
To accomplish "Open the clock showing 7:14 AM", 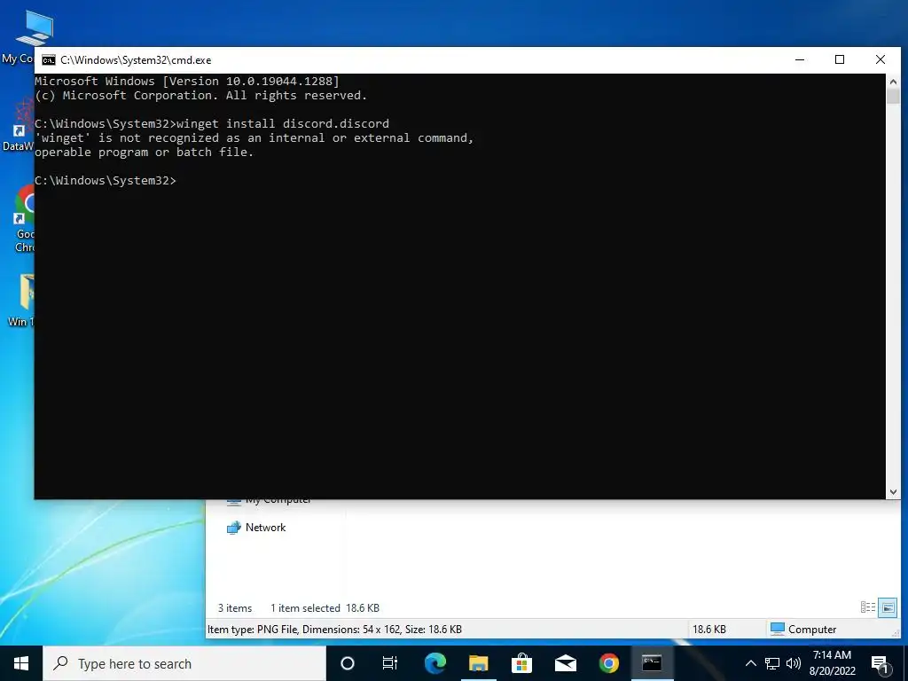I will tap(832, 663).
